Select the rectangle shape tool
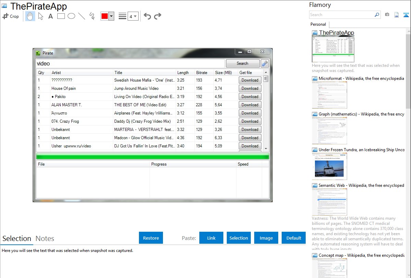Viewport: 411px width, 278px height. (61, 16)
